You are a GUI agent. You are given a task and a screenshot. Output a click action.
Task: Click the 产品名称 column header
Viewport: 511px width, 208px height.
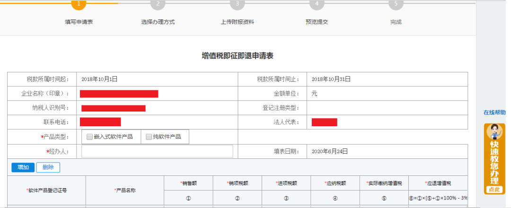click(125, 191)
